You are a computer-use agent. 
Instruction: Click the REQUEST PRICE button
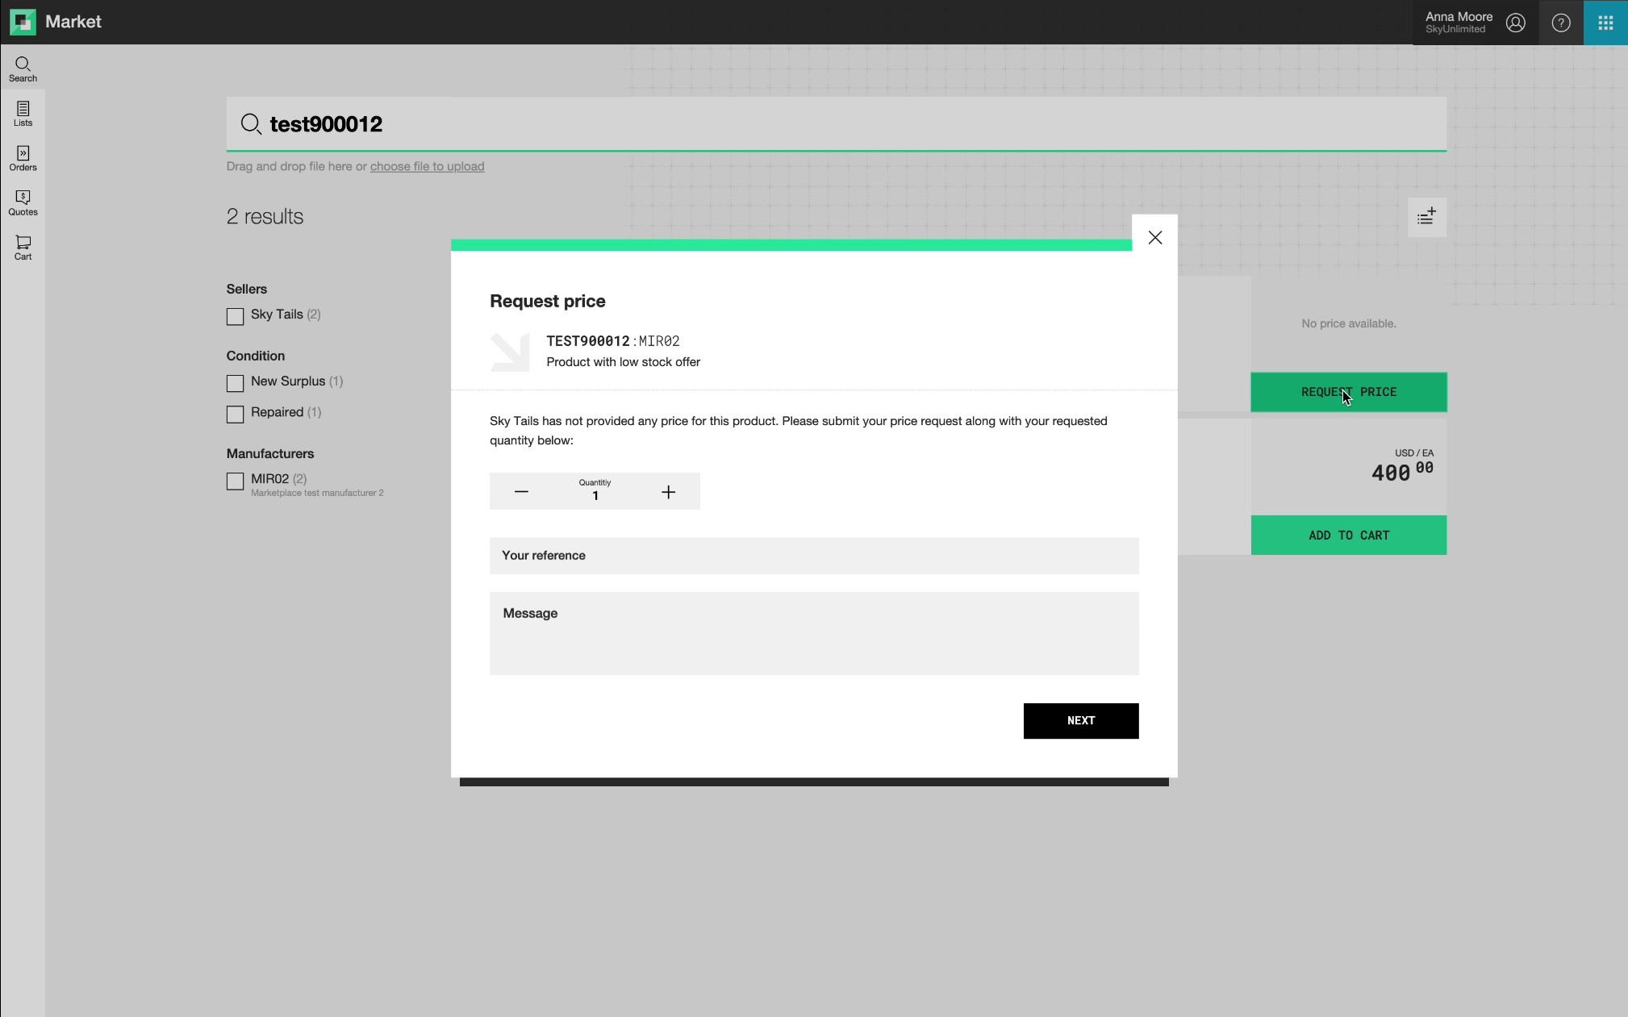pos(1348,392)
